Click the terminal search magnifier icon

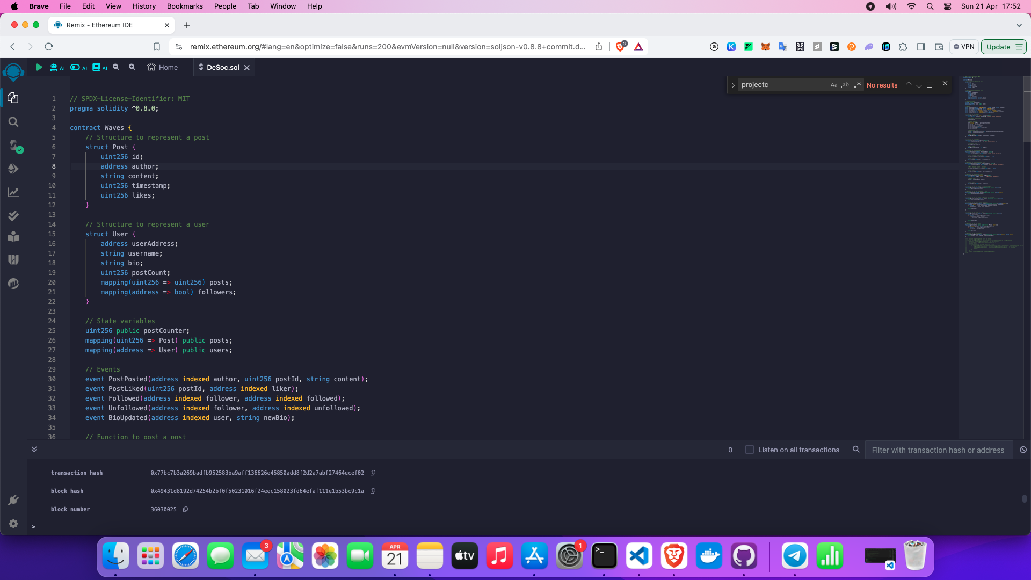click(856, 450)
